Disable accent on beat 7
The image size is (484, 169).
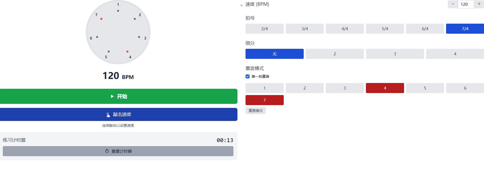point(265,100)
